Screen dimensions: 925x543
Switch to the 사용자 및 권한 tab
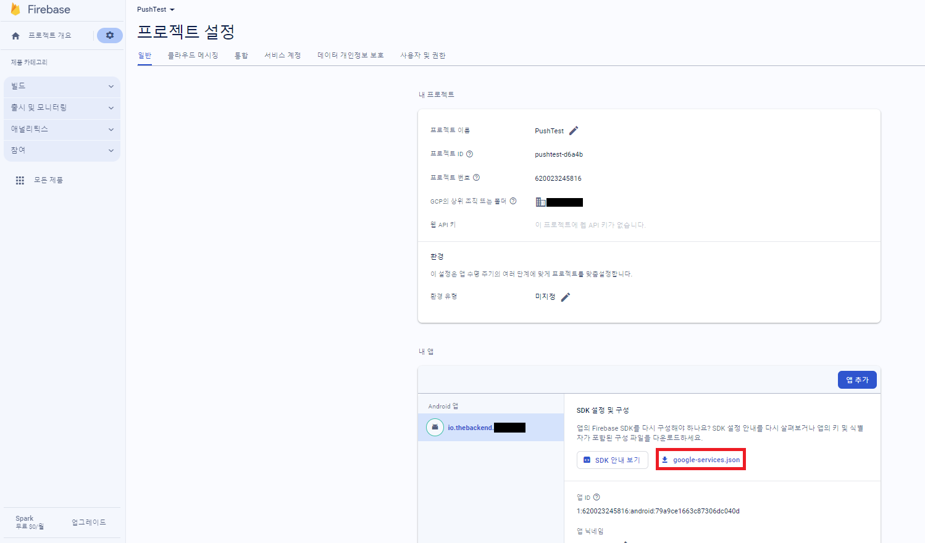click(x=423, y=56)
